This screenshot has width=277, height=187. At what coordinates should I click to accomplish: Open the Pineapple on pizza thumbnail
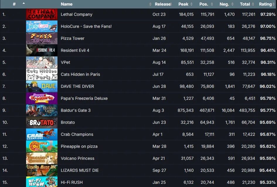click(x=42, y=146)
